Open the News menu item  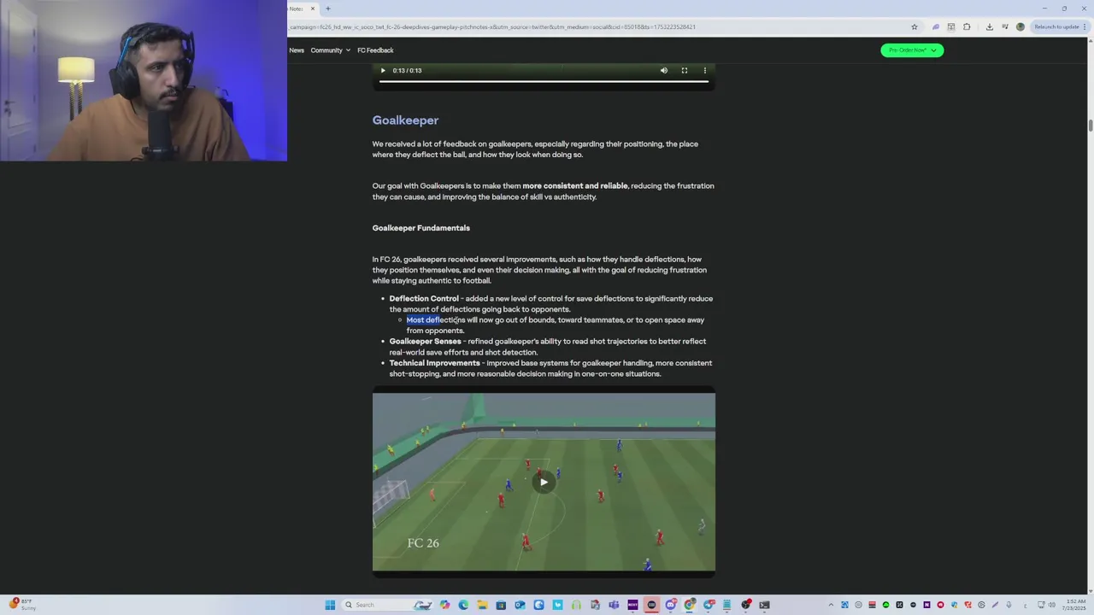click(297, 50)
